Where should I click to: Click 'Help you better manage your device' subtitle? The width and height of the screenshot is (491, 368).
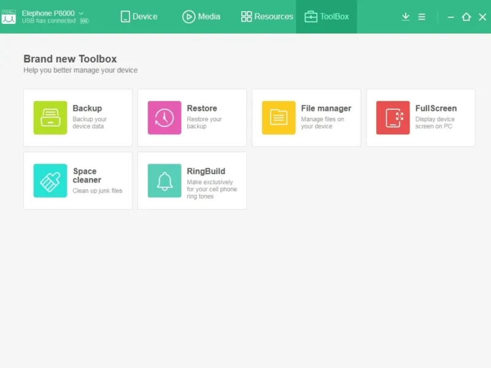80,70
